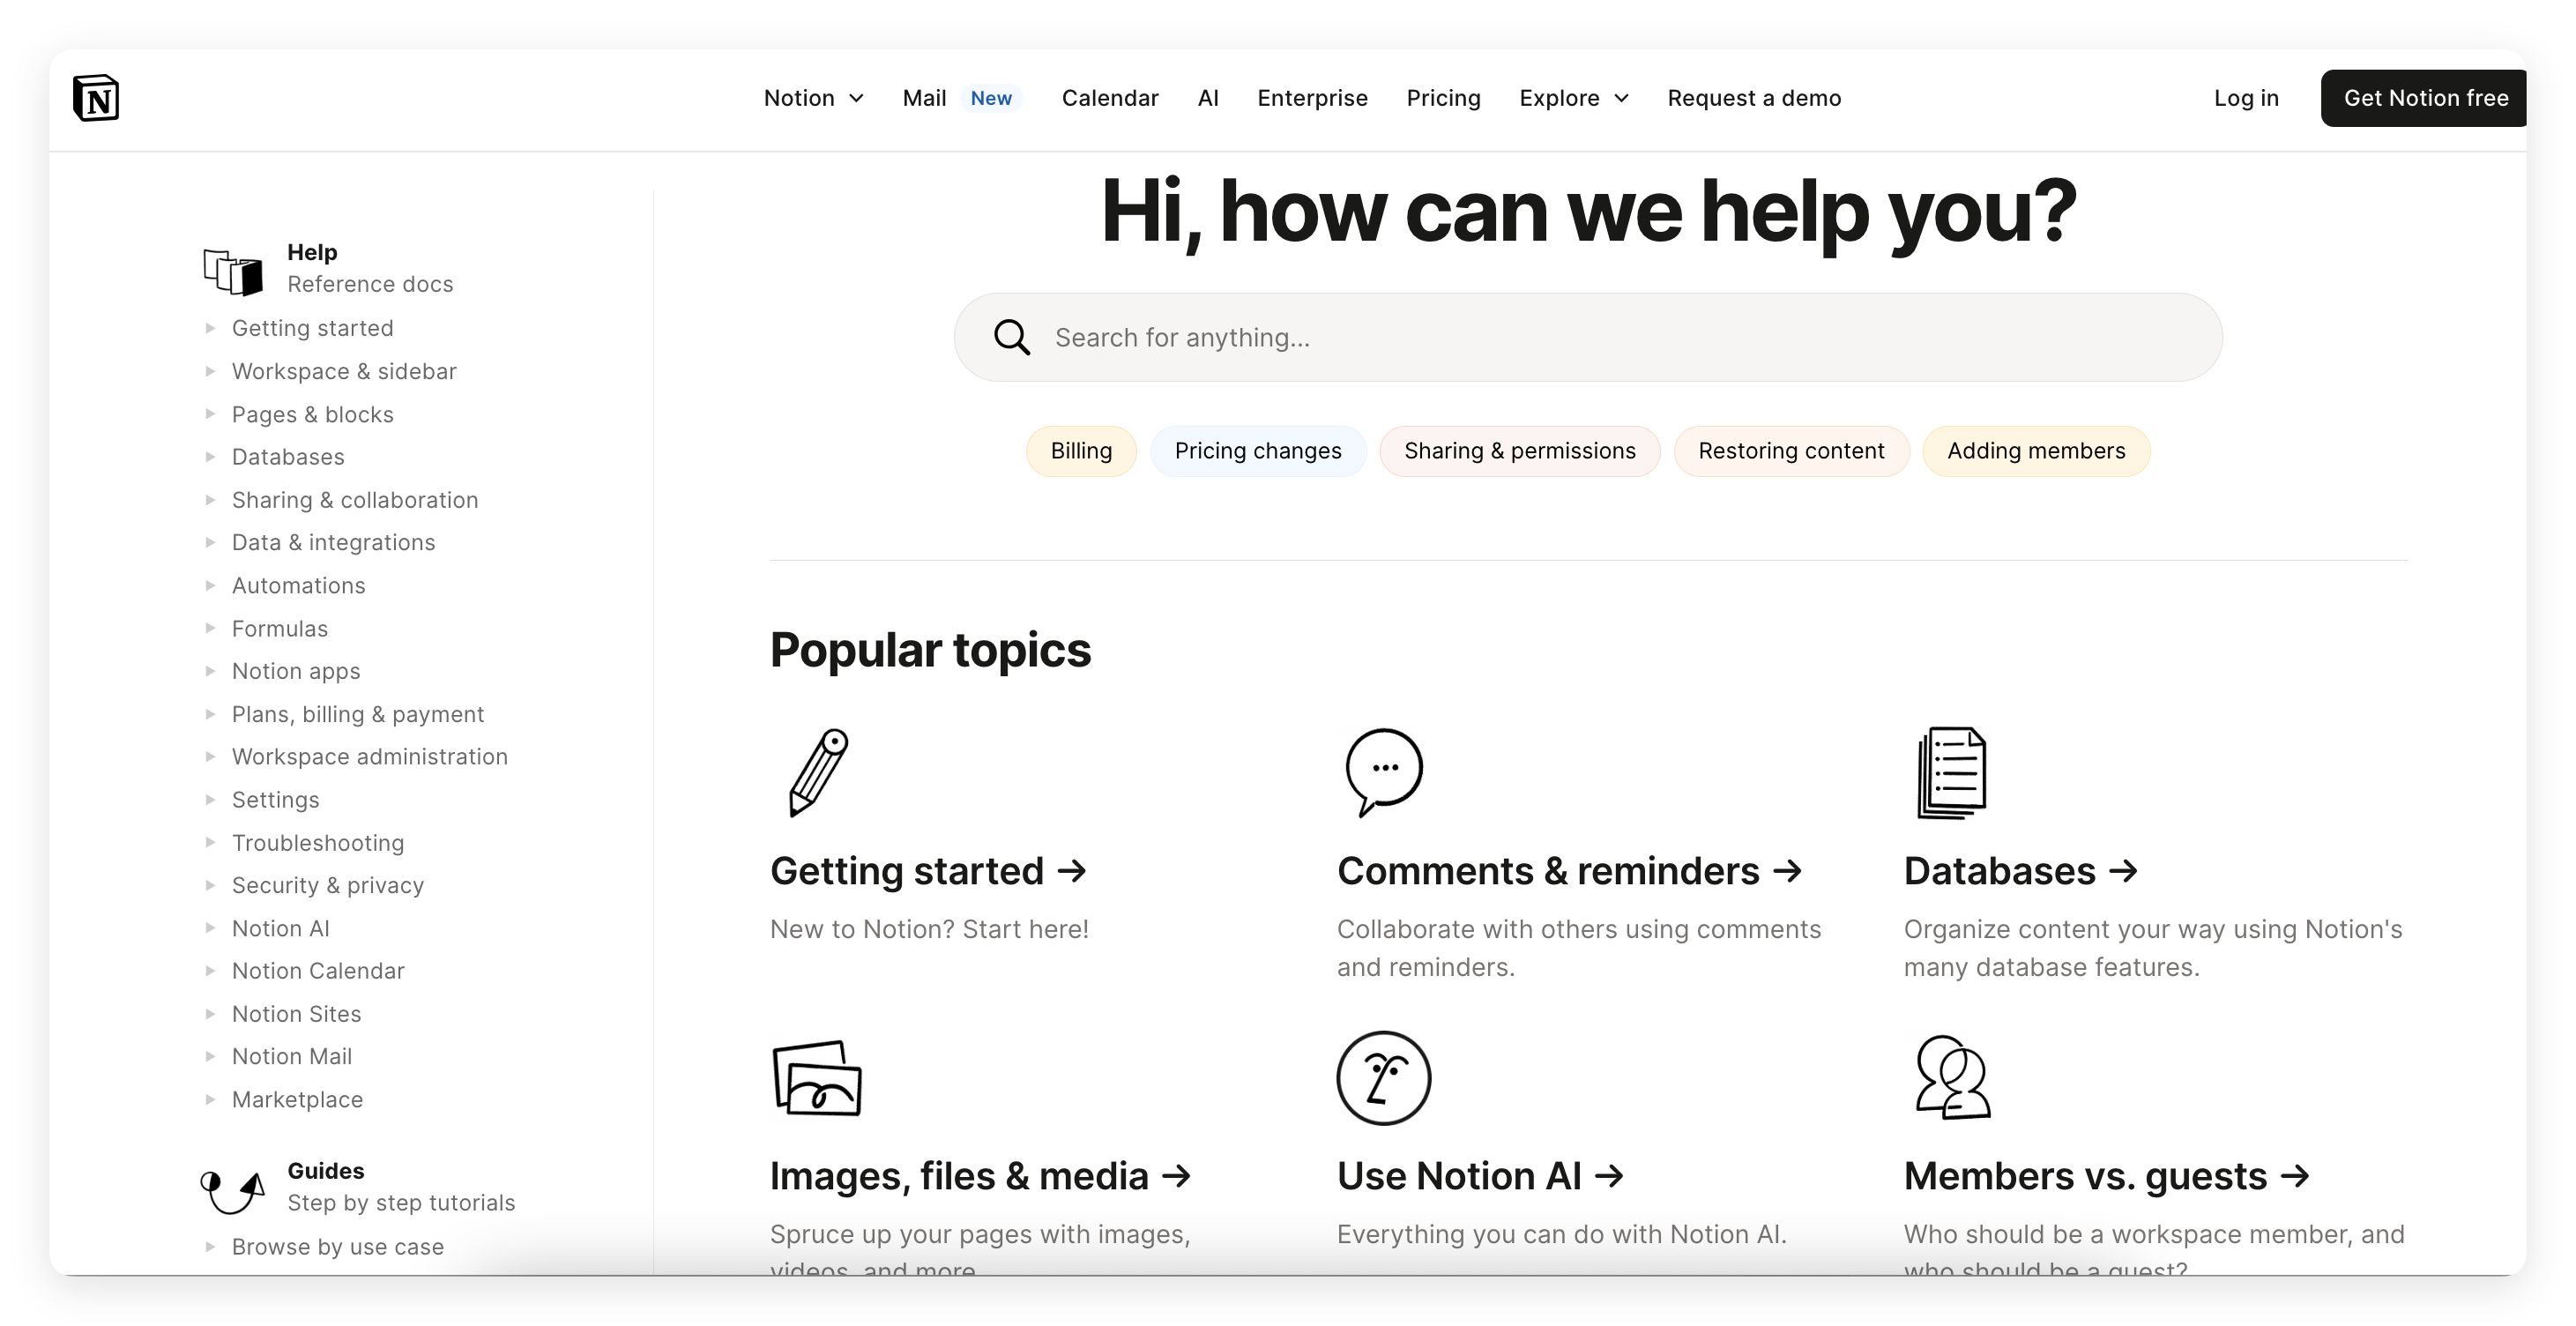2576x1326 pixels.
Task: Expand the Getting started sidebar section
Action: [210, 328]
